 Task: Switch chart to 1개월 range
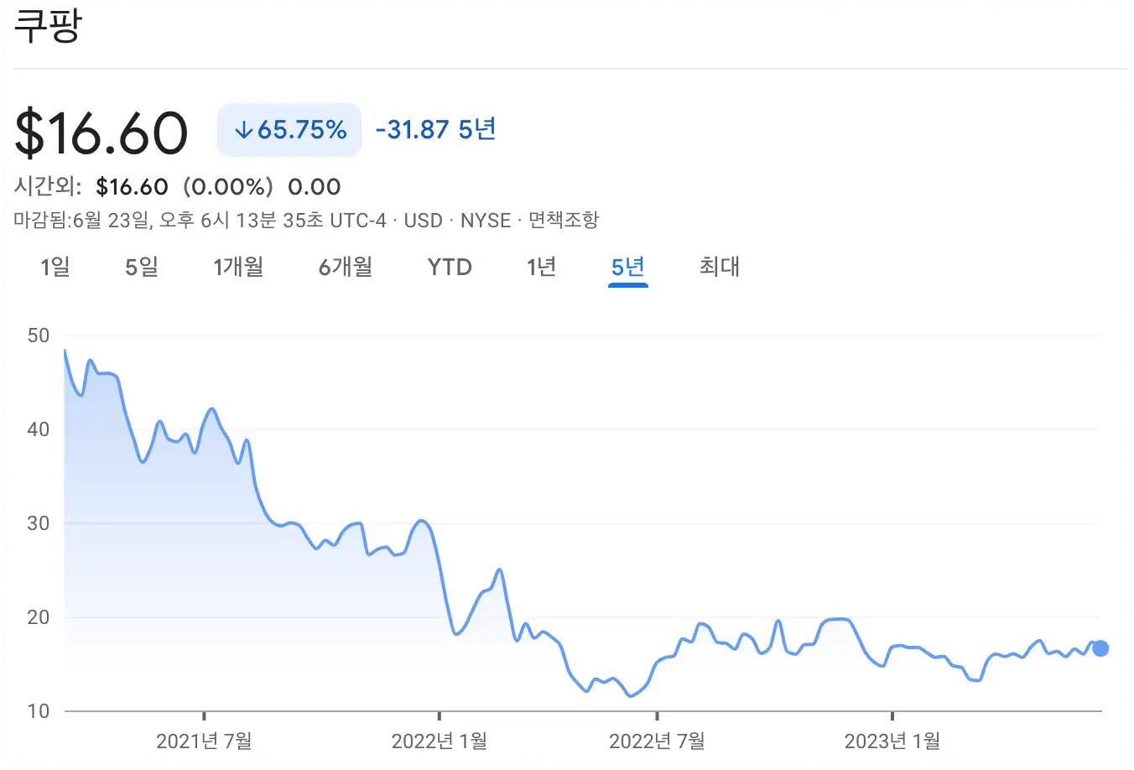238,267
